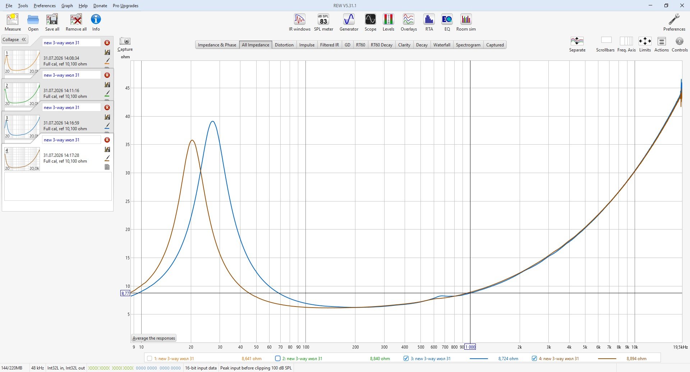Remove measurement 1 with red X
The height and width of the screenshot is (372, 690).
coord(107,43)
